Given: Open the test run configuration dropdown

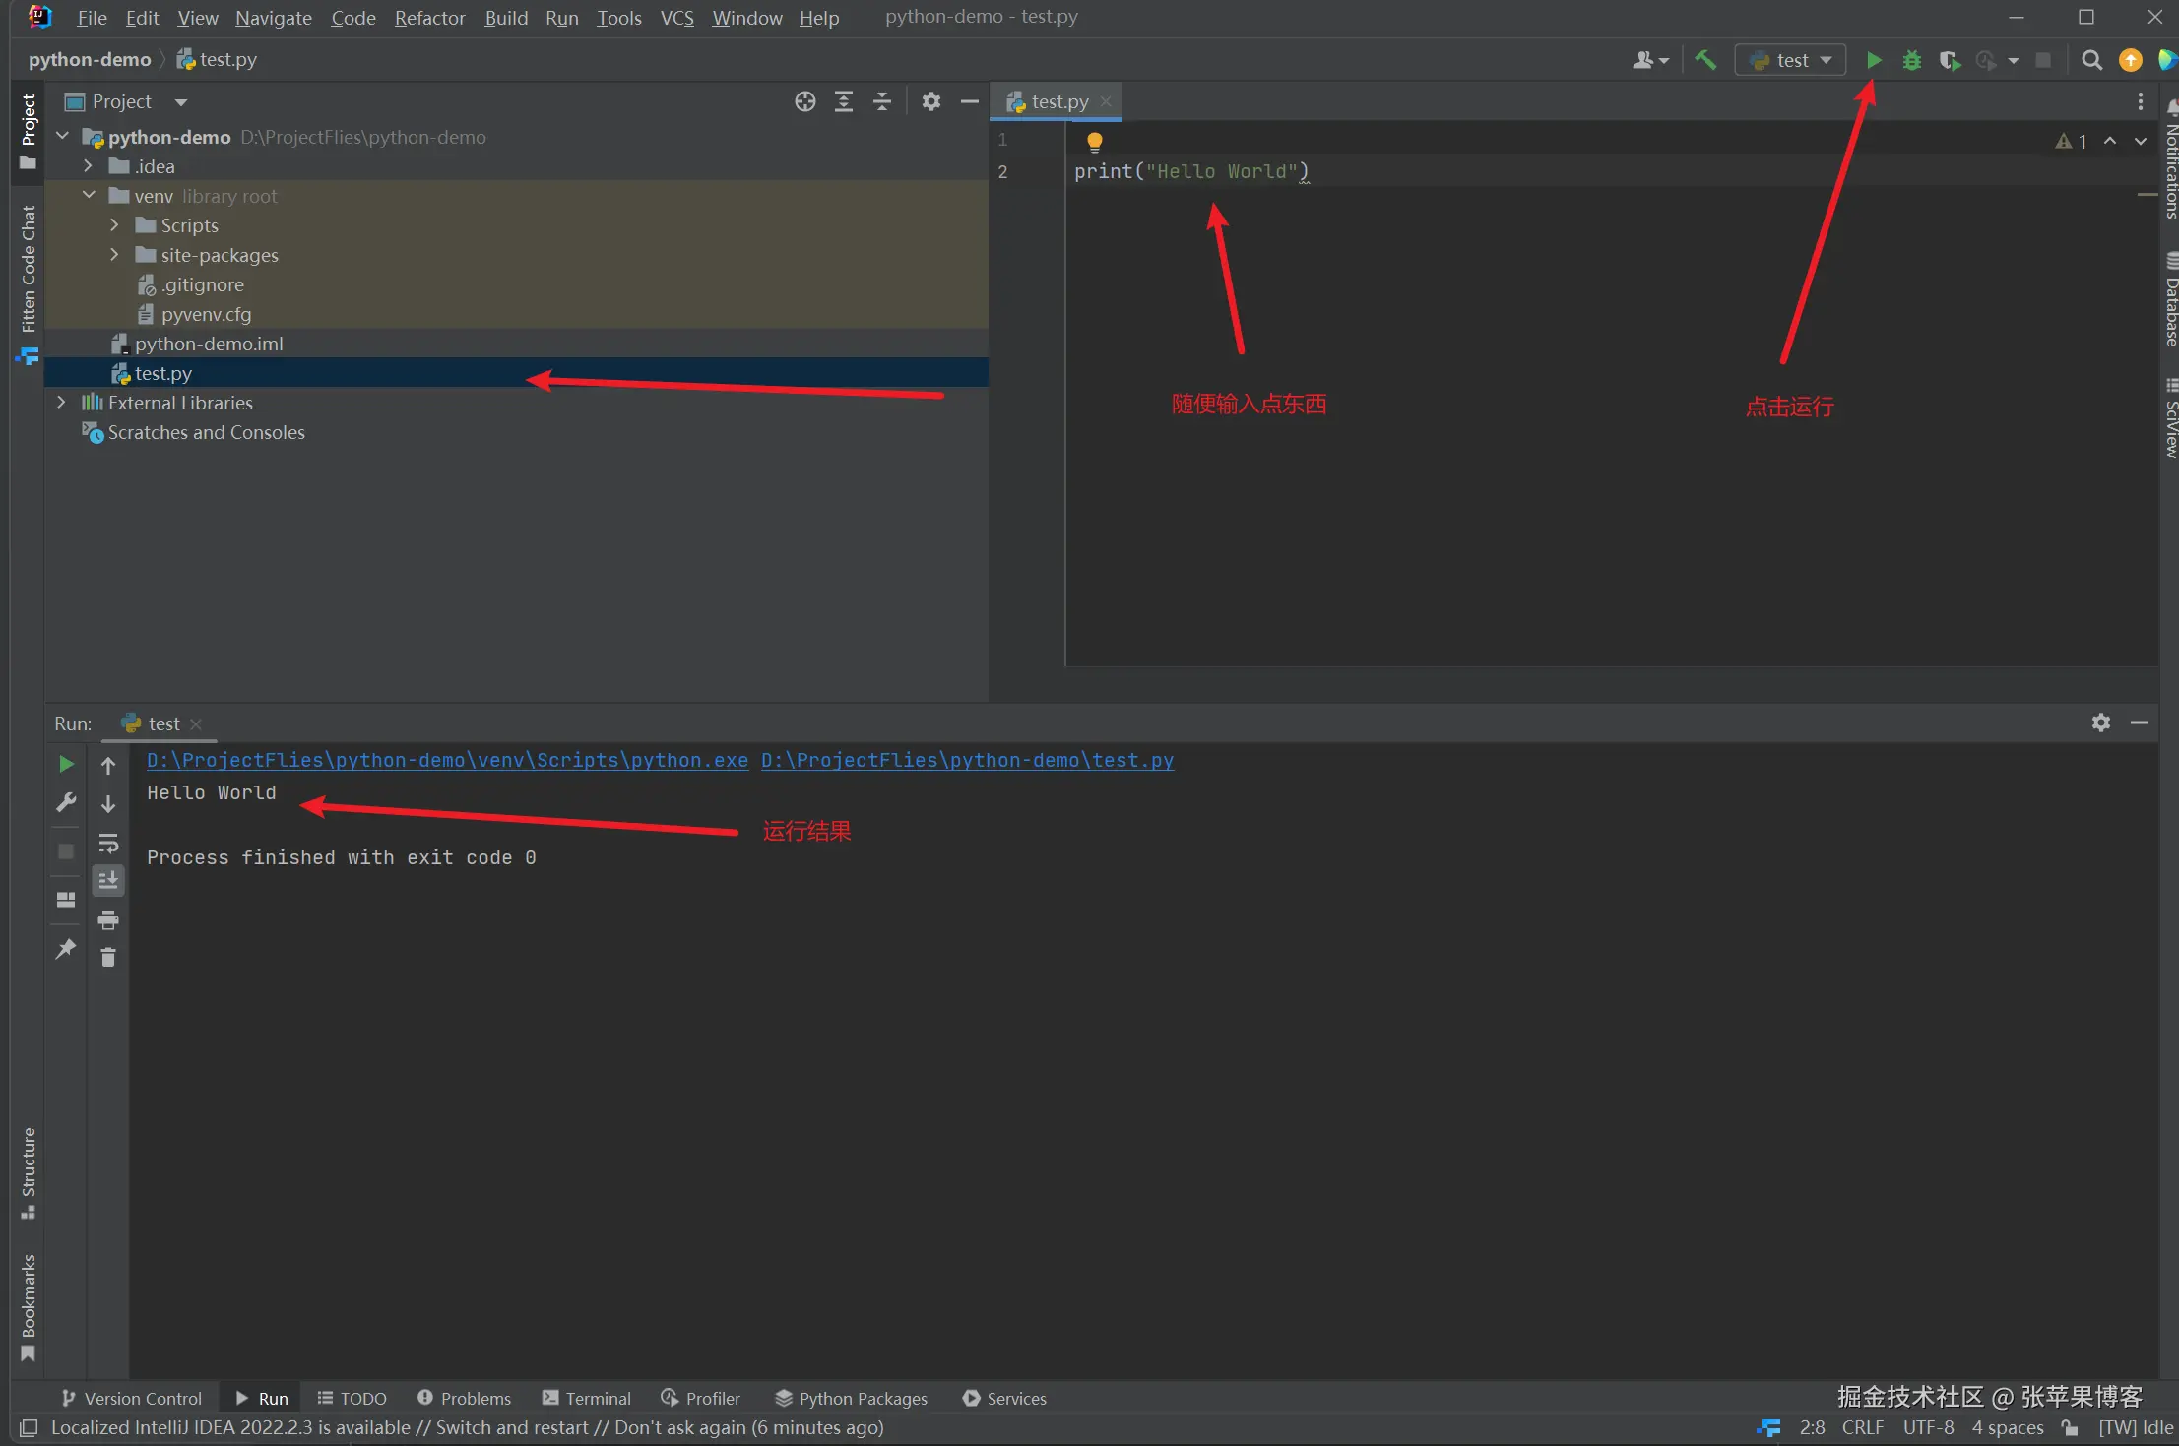Looking at the screenshot, I should click(1792, 60).
